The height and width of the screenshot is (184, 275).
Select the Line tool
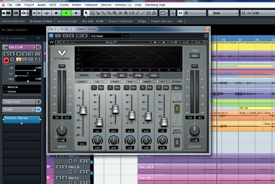coord(143,13)
